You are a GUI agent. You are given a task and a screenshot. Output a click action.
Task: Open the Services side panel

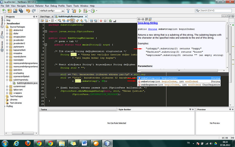2,46
